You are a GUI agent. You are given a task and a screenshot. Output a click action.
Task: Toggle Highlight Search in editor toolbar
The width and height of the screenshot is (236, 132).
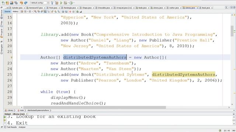(x=45, y=11)
